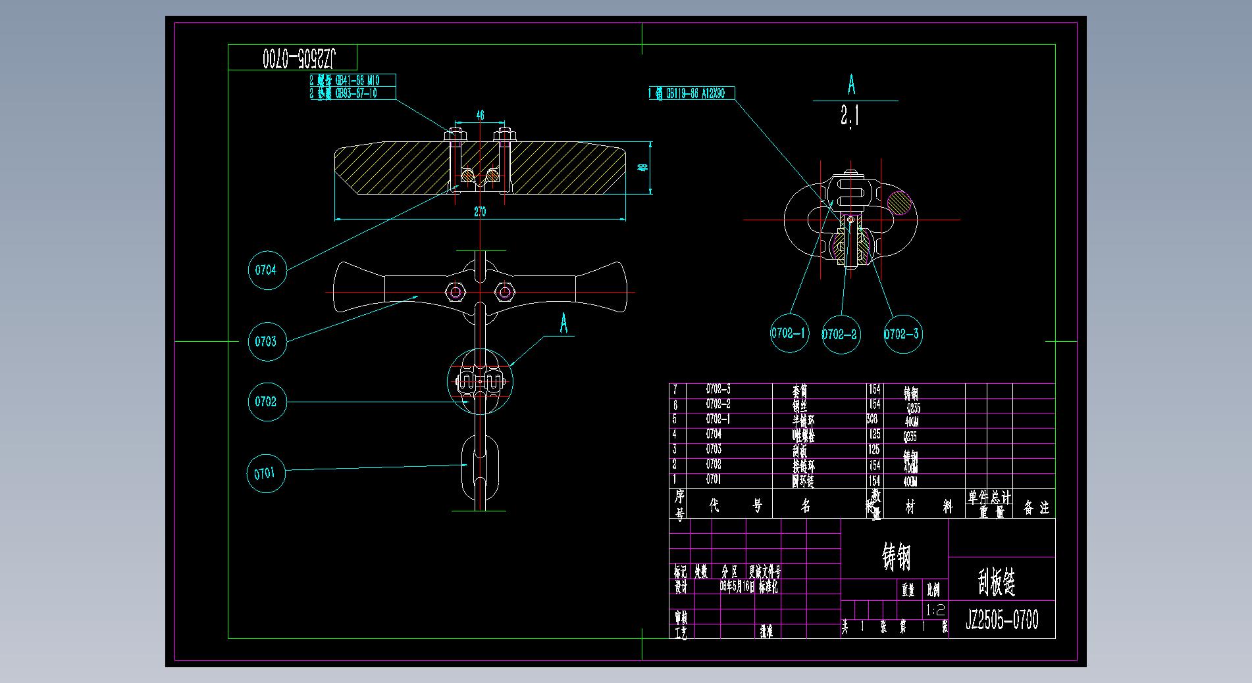Click the 审核 label cell
Image resolution: width=1252 pixels, height=683 pixels.
681,617
